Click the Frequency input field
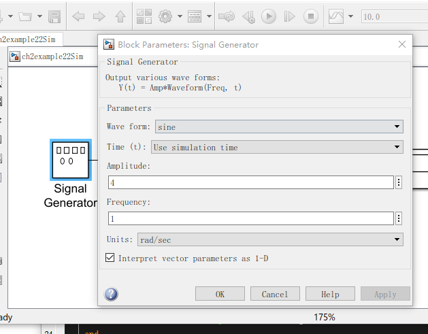 [251, 218]
